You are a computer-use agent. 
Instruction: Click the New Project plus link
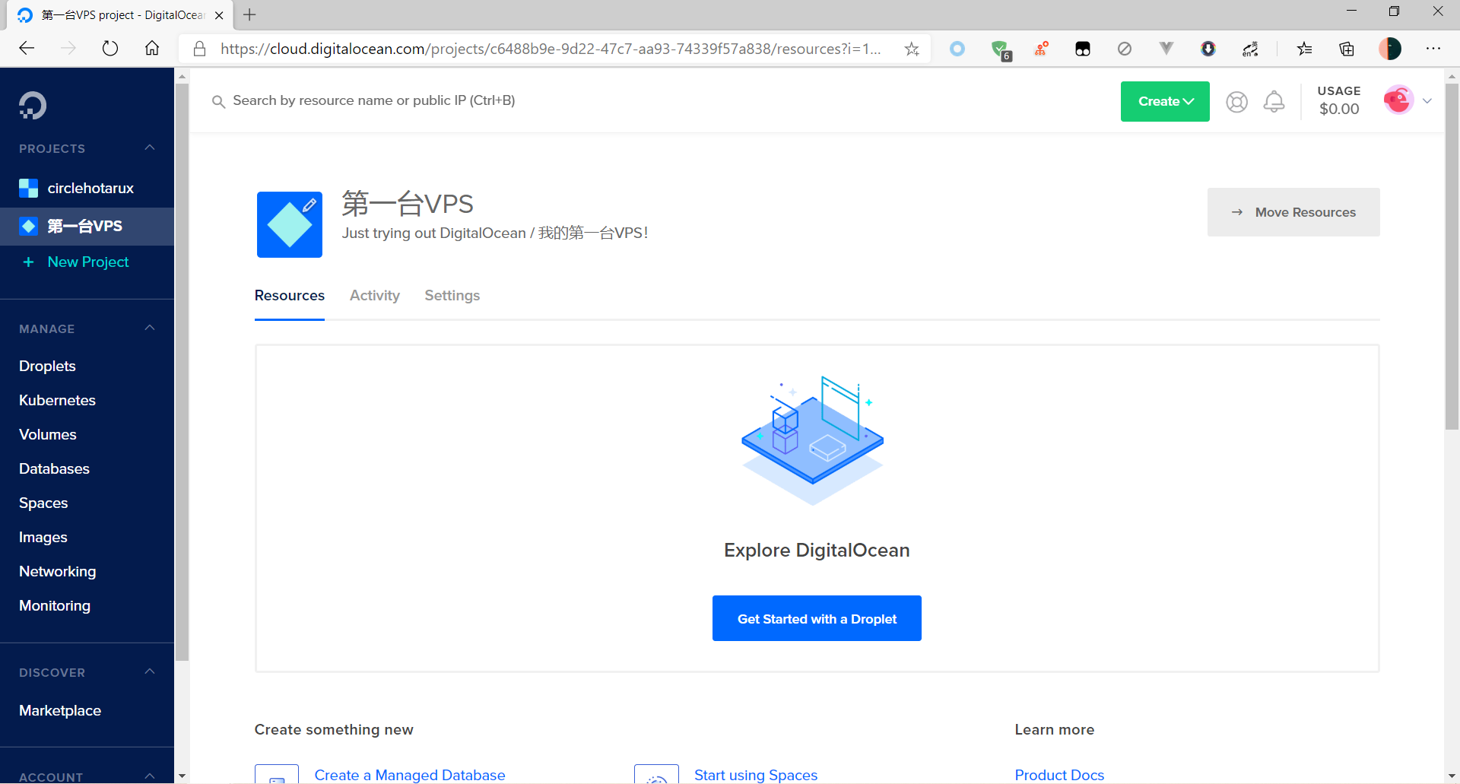pos(76,262)
